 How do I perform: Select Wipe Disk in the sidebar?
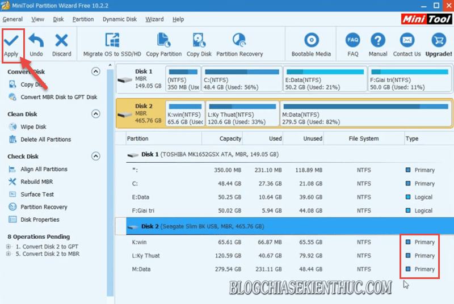[33, 126]
